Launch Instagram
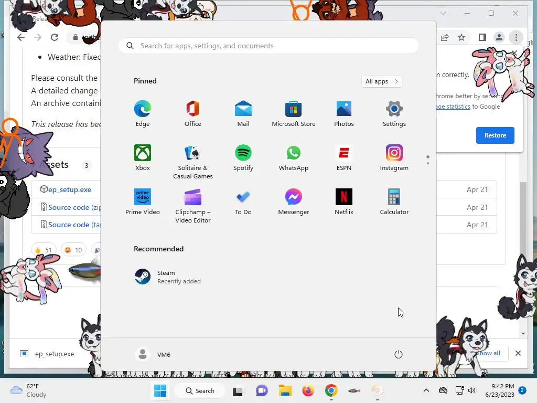The image size is (537, 403). [x=394, y=157]
